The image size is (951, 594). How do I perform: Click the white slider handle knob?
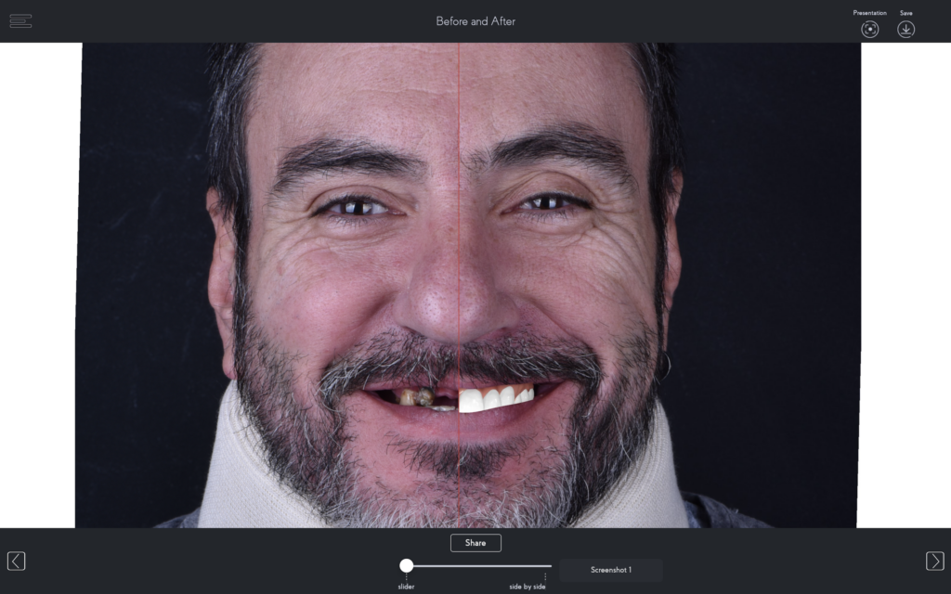(x=406, y=565)
